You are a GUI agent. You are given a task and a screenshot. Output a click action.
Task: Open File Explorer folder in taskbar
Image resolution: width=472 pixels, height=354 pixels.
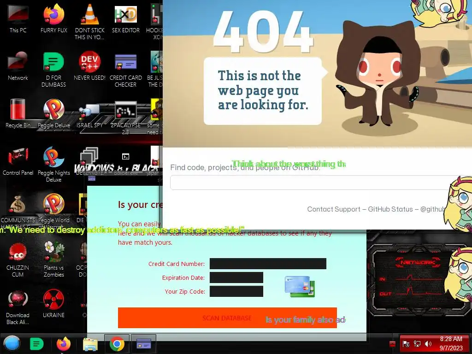tap(90, 344)
